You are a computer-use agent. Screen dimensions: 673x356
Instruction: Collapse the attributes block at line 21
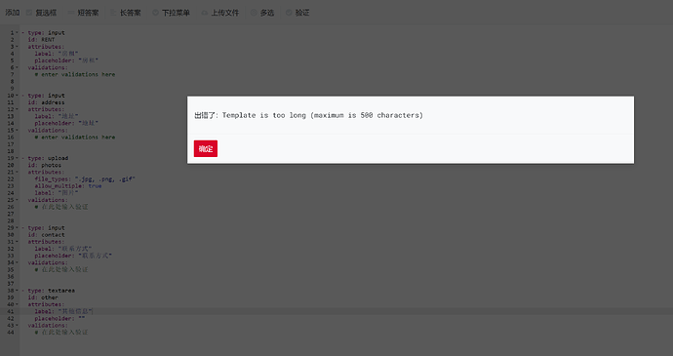pyautogui.click(x=18, y=172)
